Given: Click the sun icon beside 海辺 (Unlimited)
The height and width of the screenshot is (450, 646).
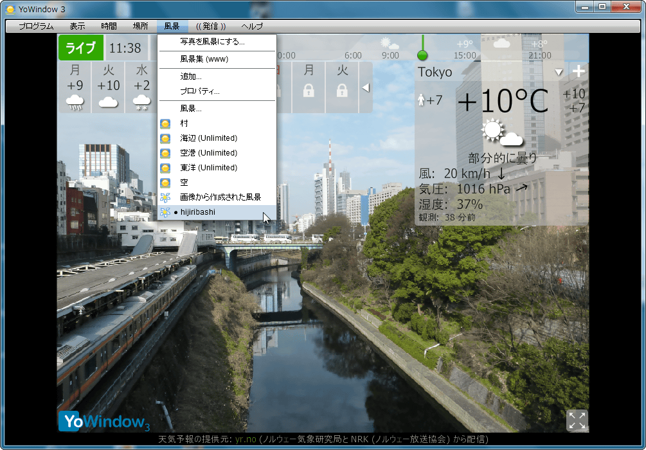Looking at the screenshot, I should (165, 138).
